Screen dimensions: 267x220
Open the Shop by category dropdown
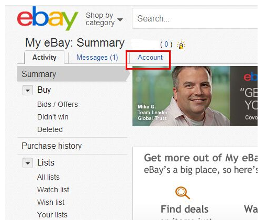(x=104, y=19)
